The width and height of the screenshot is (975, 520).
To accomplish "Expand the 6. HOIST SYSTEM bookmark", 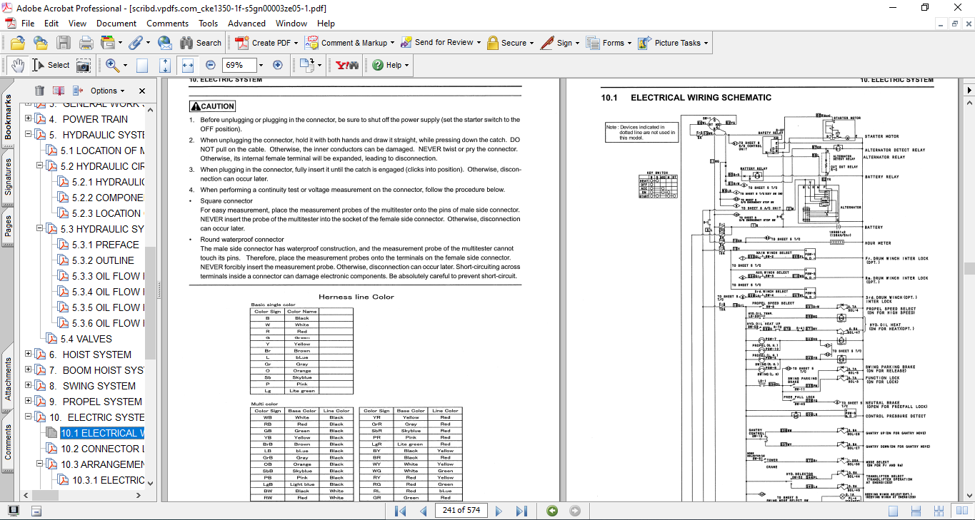I will [29, 355].
